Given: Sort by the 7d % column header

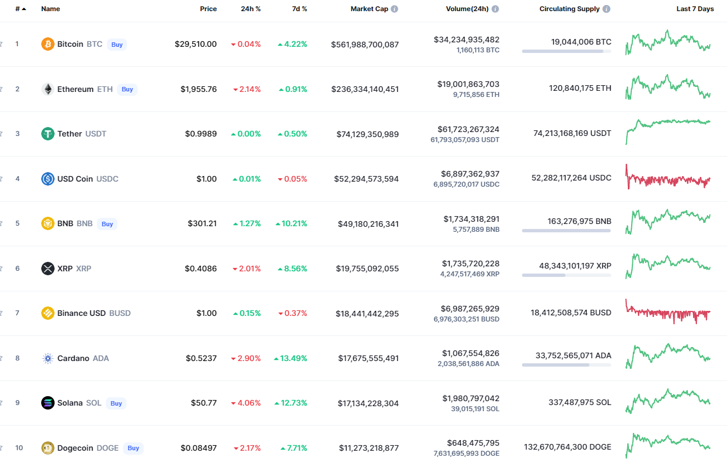Looking at the screenshot, I should 300,9.
